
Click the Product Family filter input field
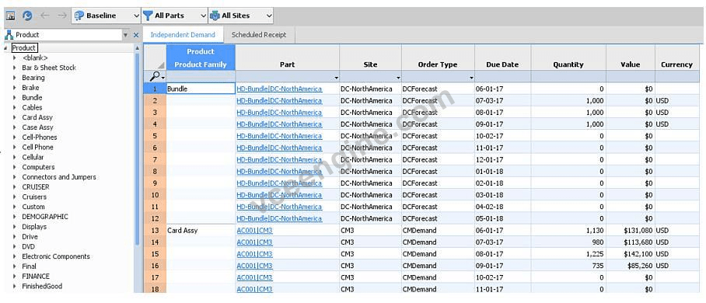[x=201, y=77]
